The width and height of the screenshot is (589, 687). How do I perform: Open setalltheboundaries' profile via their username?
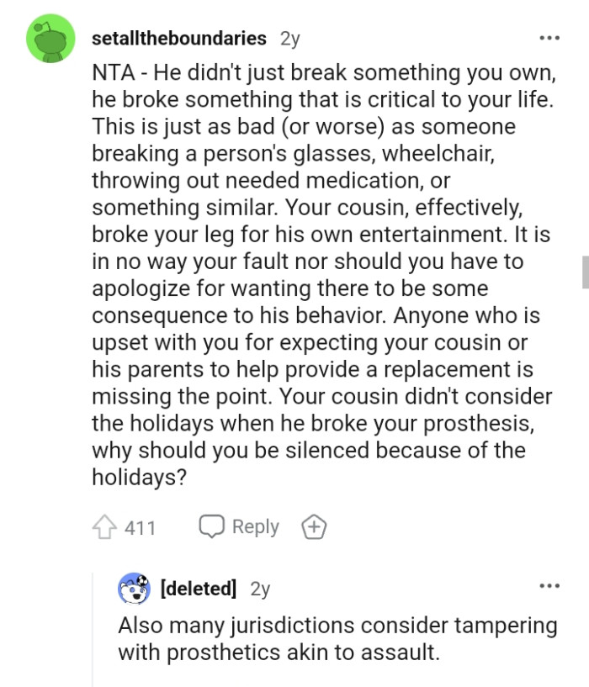click(178, 38)
